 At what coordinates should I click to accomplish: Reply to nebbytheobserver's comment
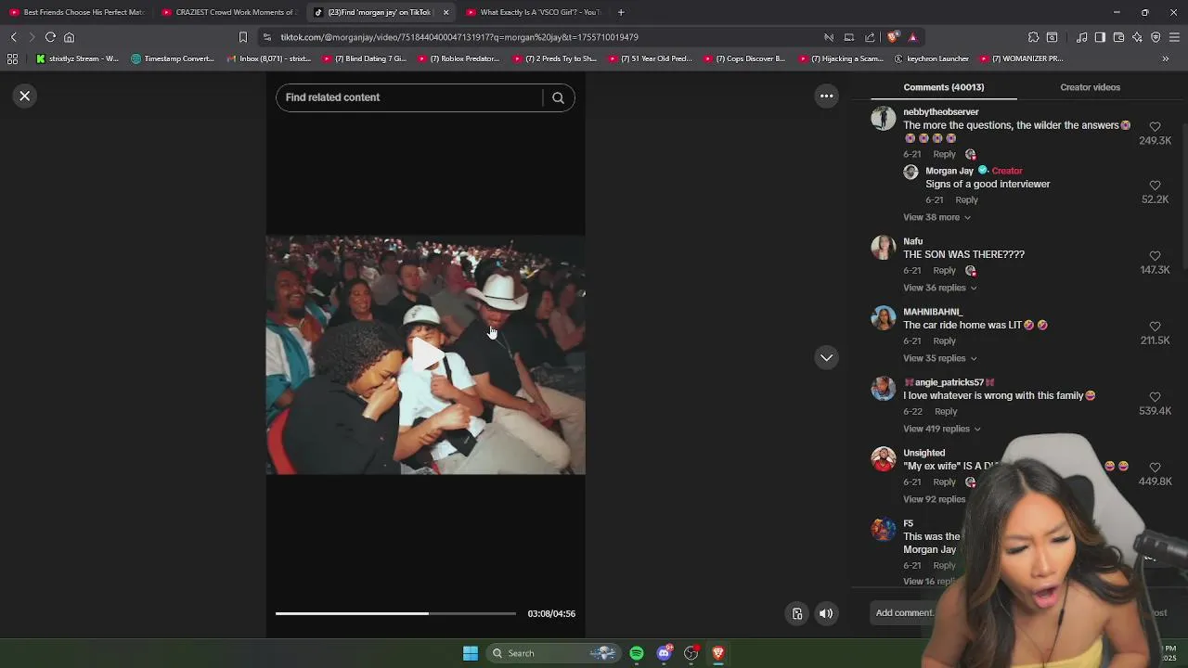[x=944, y=154]
